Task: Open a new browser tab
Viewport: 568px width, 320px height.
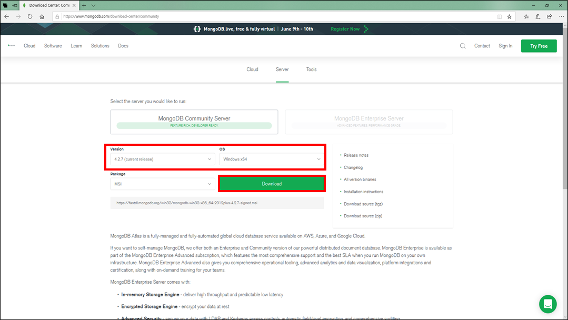Action: 84,5
